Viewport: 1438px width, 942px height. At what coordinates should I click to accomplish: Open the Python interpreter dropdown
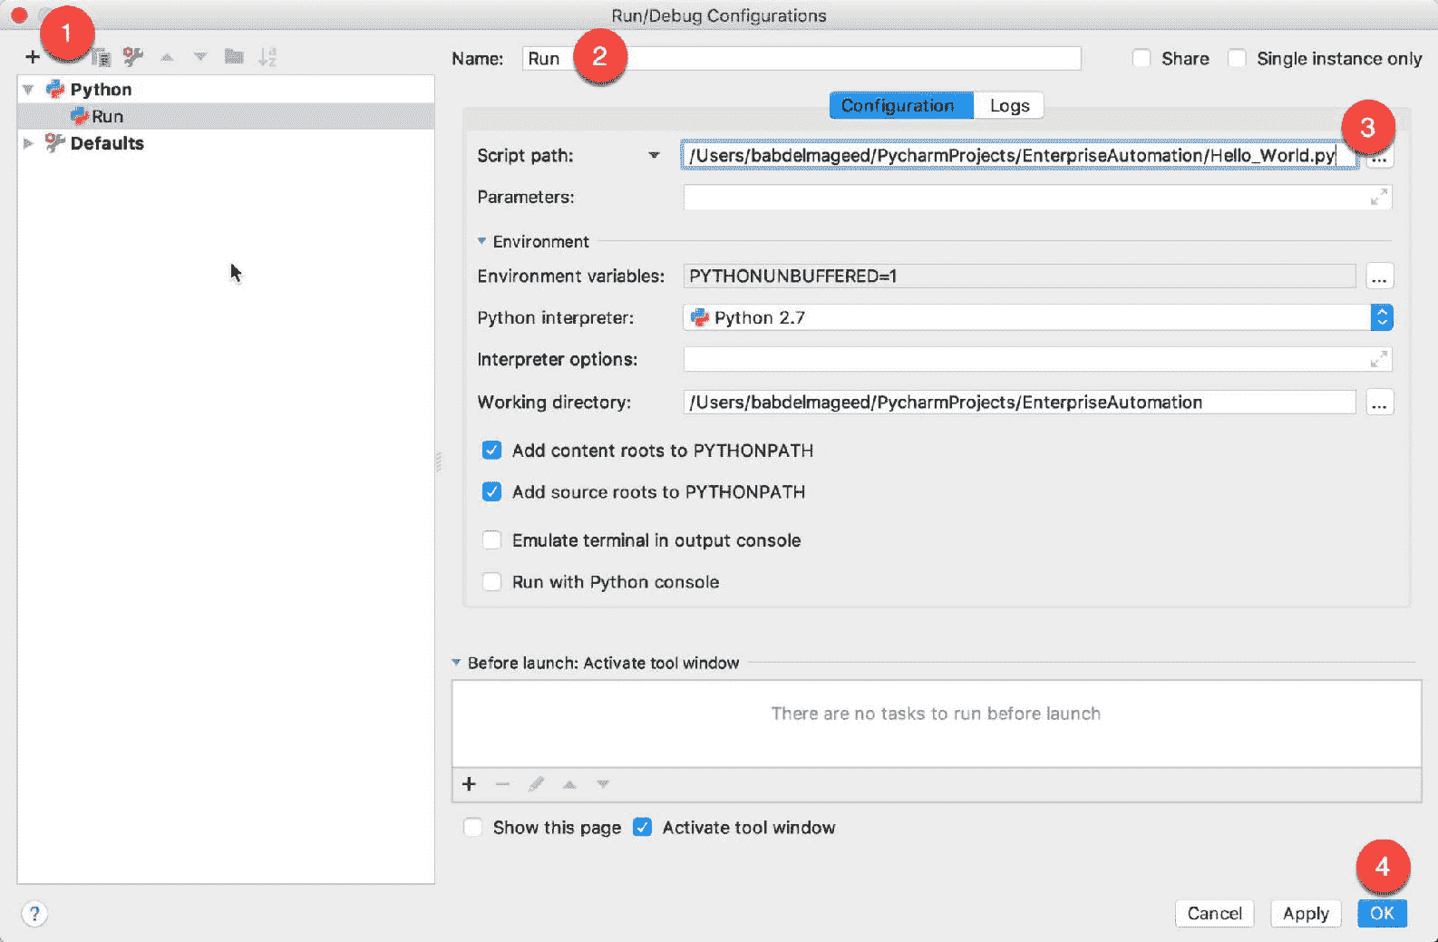tap(1382, 317)
